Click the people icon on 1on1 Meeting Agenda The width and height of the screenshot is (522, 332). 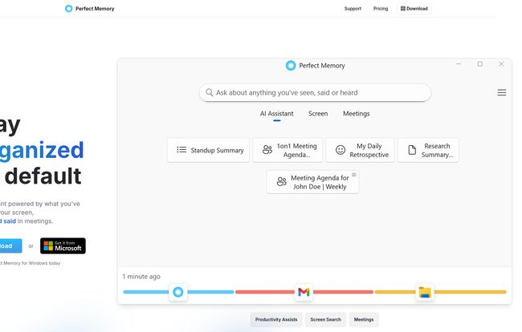click(x=267, y=150)
